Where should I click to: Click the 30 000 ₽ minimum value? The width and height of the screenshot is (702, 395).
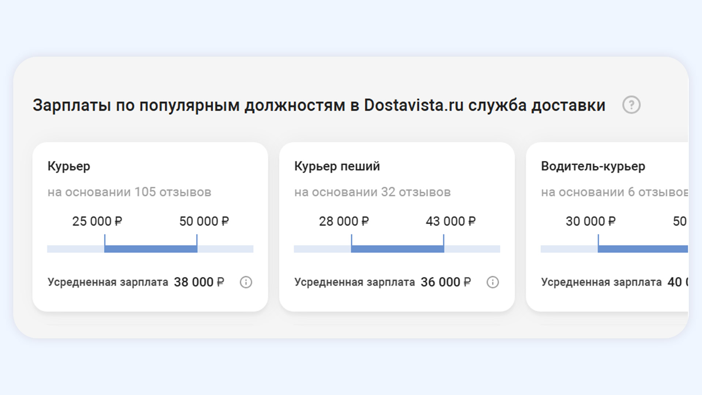pyautogui.click(x=590, y=221)
